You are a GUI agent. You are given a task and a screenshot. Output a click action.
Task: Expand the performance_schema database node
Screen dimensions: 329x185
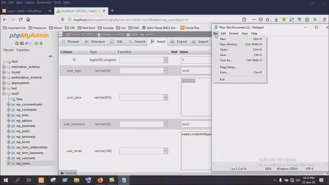pyautogui.click(x=4, y=78)
